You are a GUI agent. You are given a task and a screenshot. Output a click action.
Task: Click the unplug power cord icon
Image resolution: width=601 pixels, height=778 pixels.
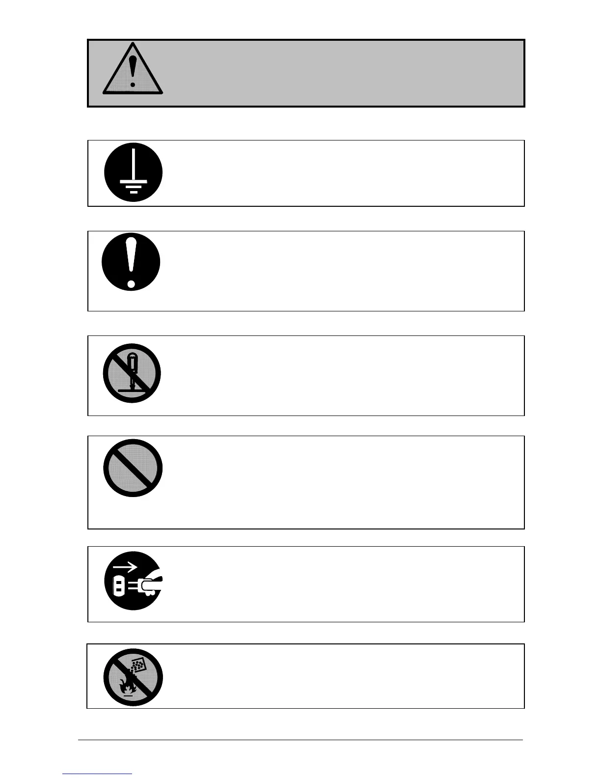click(x=133, y=581)
